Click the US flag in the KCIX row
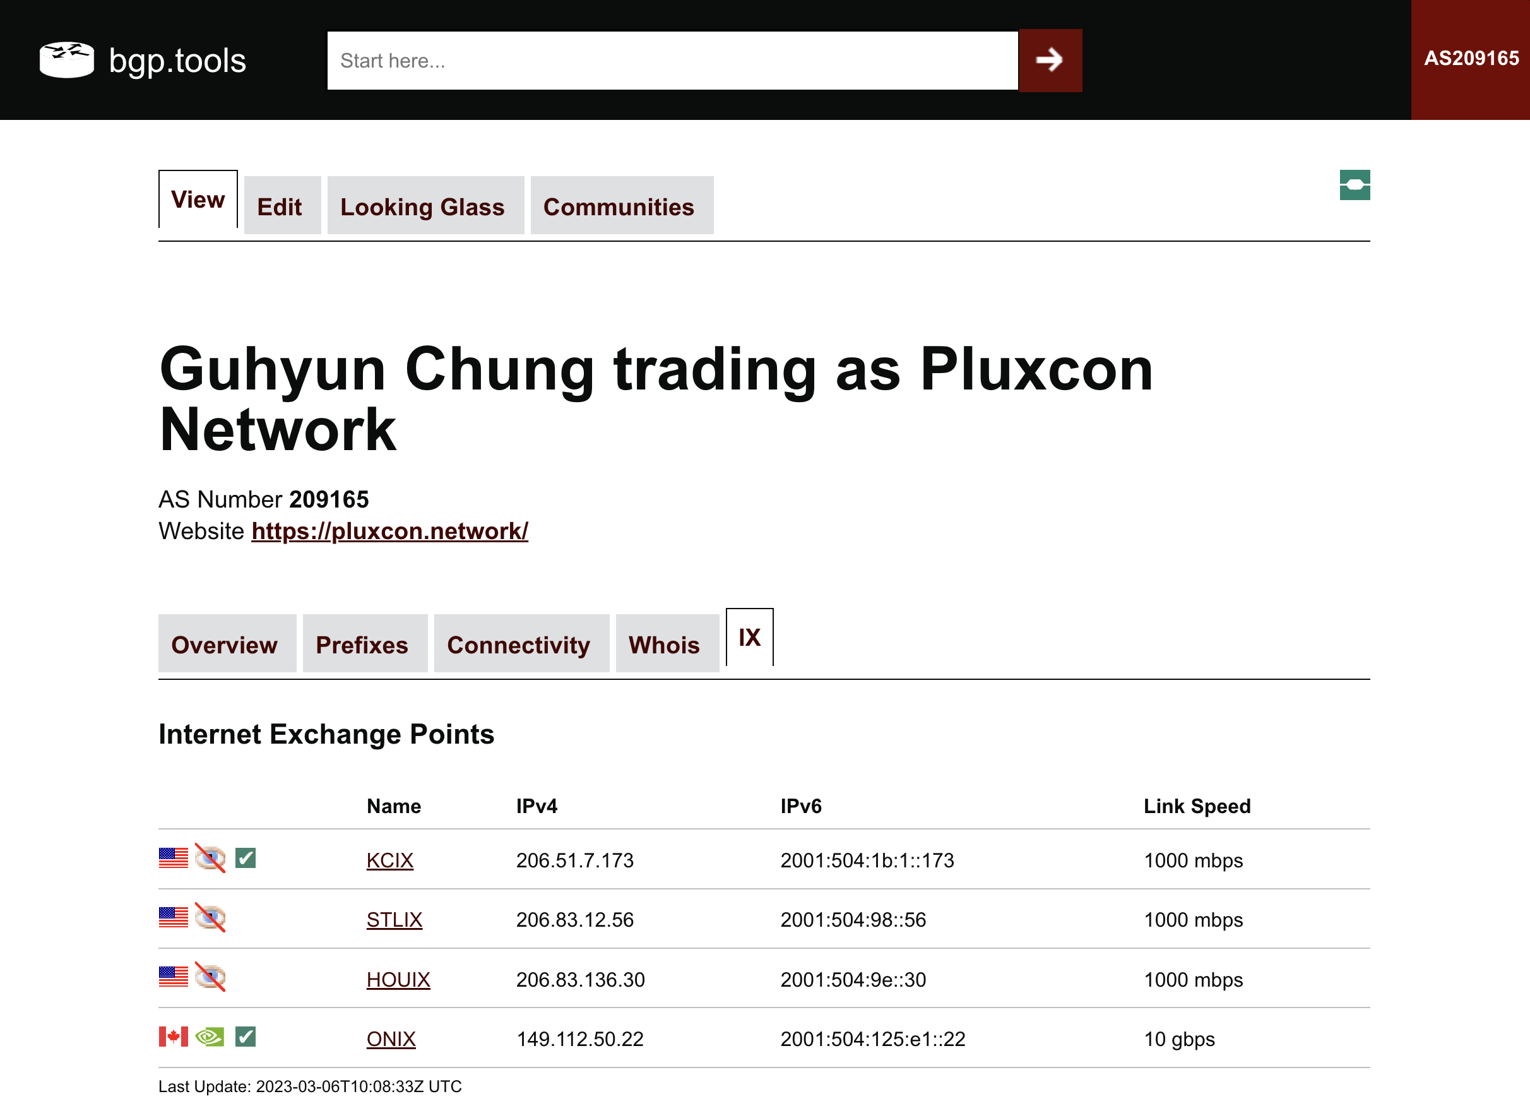The height and width of the screenshot is (1106, 1530). pos(174,859)
